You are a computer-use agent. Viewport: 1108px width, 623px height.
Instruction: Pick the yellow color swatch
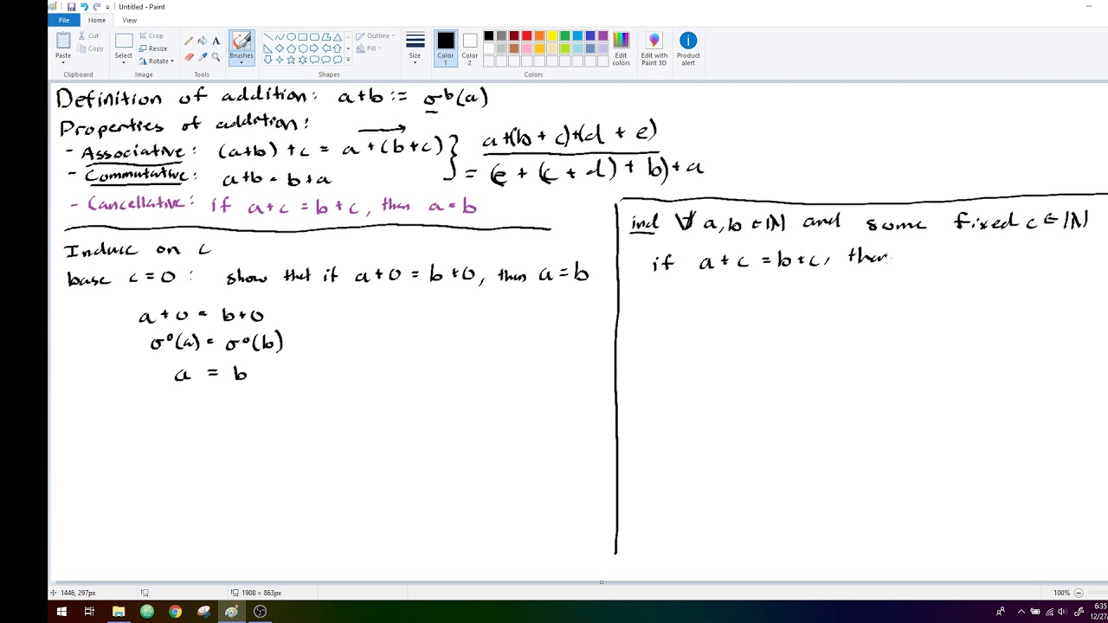coord(551,35)
